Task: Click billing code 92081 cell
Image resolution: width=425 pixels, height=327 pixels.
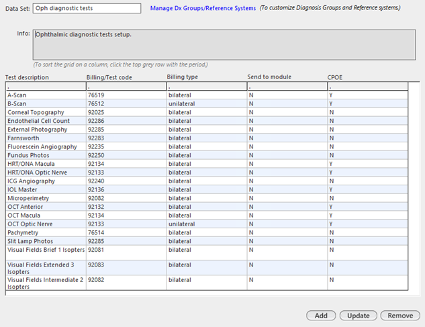Action: click(126, 253)
